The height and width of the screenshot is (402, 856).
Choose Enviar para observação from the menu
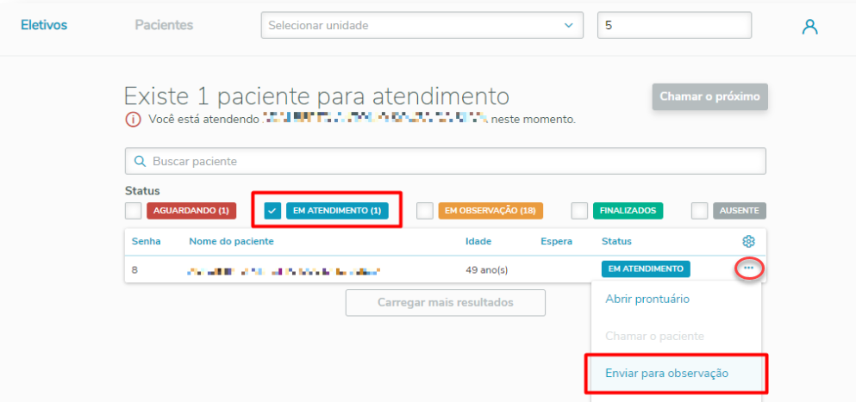(x=667, y=374)
